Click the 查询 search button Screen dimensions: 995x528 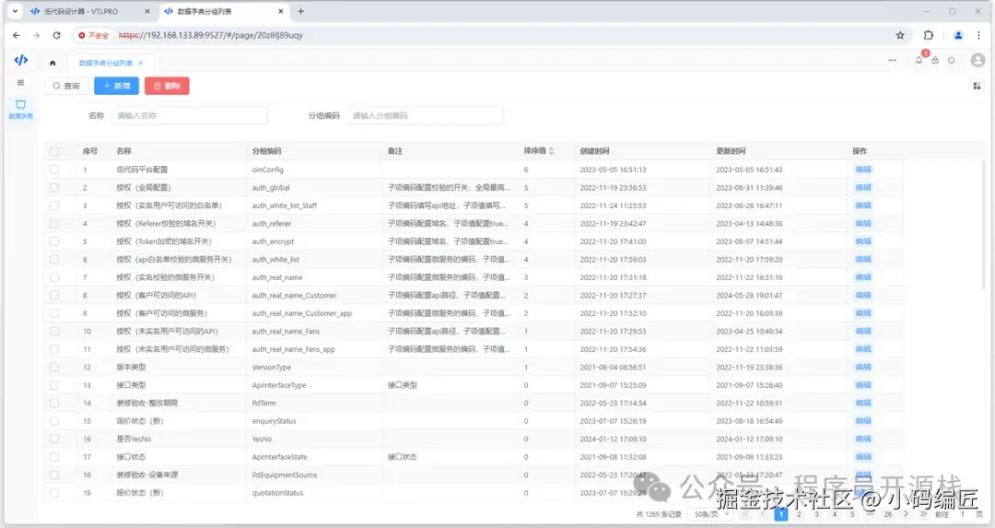pos(66,86)
